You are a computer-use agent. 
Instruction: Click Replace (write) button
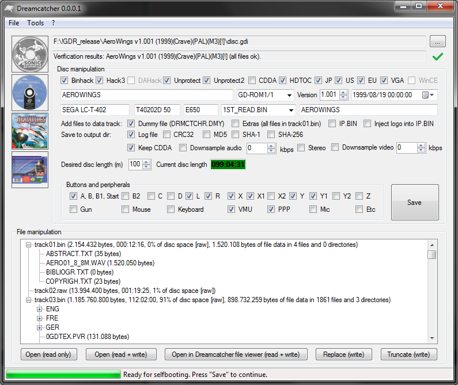click(344, 354)
